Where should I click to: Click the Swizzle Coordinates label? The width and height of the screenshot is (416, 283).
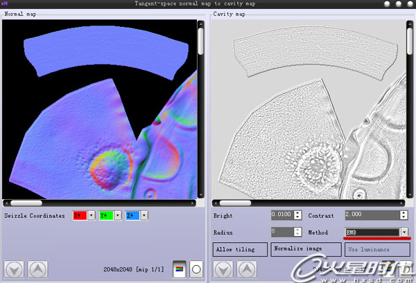35,215
